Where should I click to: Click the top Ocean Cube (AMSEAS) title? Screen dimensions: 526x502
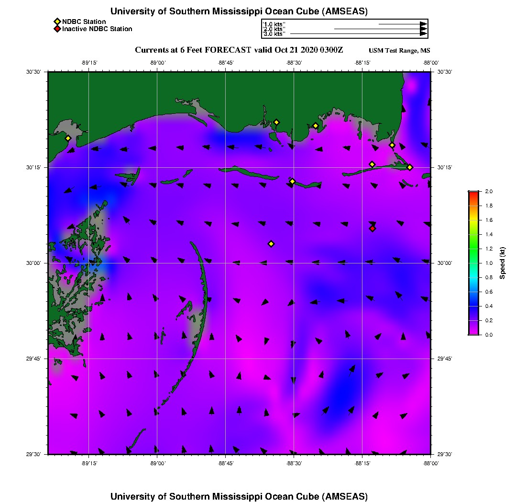tap(239, 11)
